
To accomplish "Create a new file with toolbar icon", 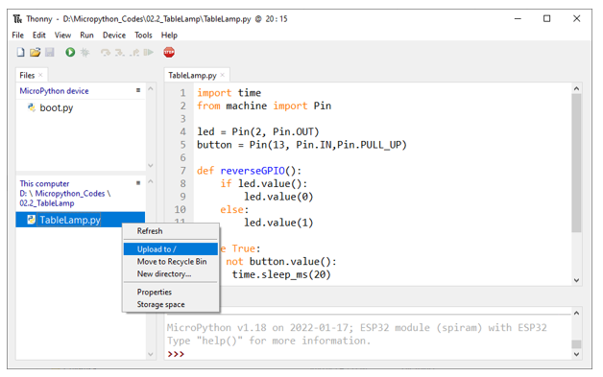I will (20, 52).
